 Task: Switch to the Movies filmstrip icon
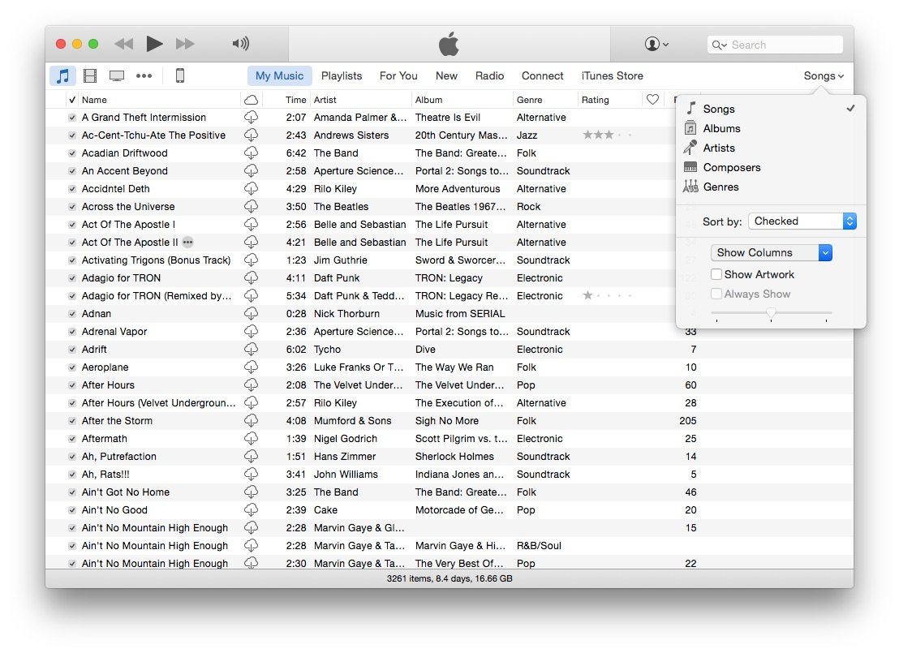coord(90,75)
